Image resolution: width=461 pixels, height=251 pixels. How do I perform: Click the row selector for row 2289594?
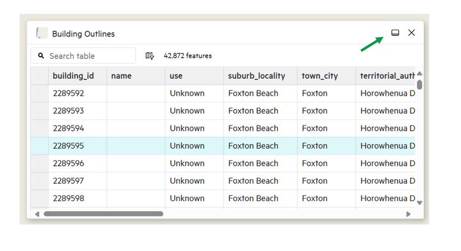[x=40, y=129]
